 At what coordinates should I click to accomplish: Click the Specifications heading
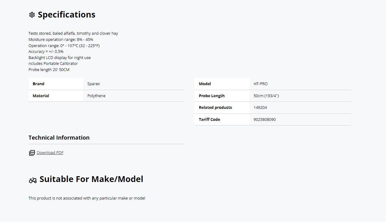[66, 15]
